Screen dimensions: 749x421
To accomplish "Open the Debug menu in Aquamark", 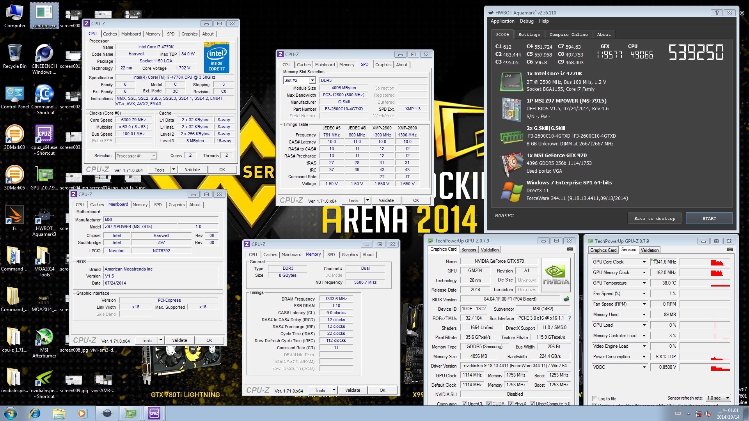I will pos(527,21).
